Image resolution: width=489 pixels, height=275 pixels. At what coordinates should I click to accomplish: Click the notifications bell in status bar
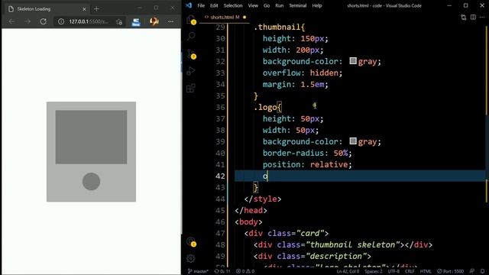(x=482, y=271)
